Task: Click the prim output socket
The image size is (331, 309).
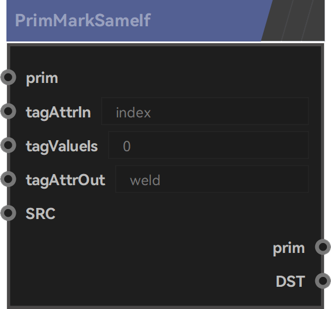Action: pyautogui.click(x=323, y=246)
